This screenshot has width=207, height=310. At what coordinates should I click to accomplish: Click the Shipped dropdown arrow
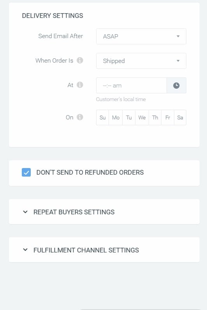pyautogui.click(x=178, y=61)
